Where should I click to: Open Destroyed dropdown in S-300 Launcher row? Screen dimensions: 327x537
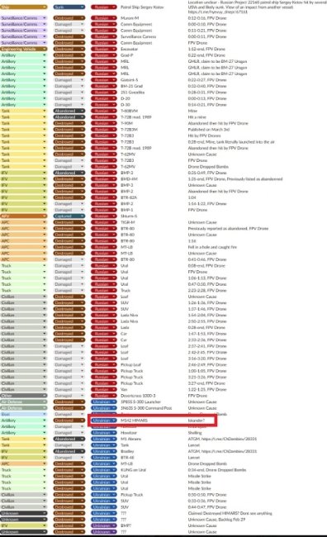(x=69, y=402)
